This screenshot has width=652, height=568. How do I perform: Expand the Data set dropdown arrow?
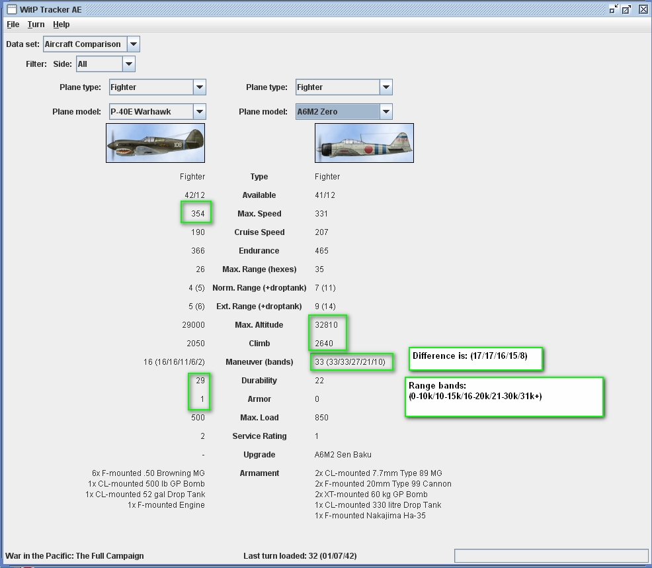[x=133, y=44]
